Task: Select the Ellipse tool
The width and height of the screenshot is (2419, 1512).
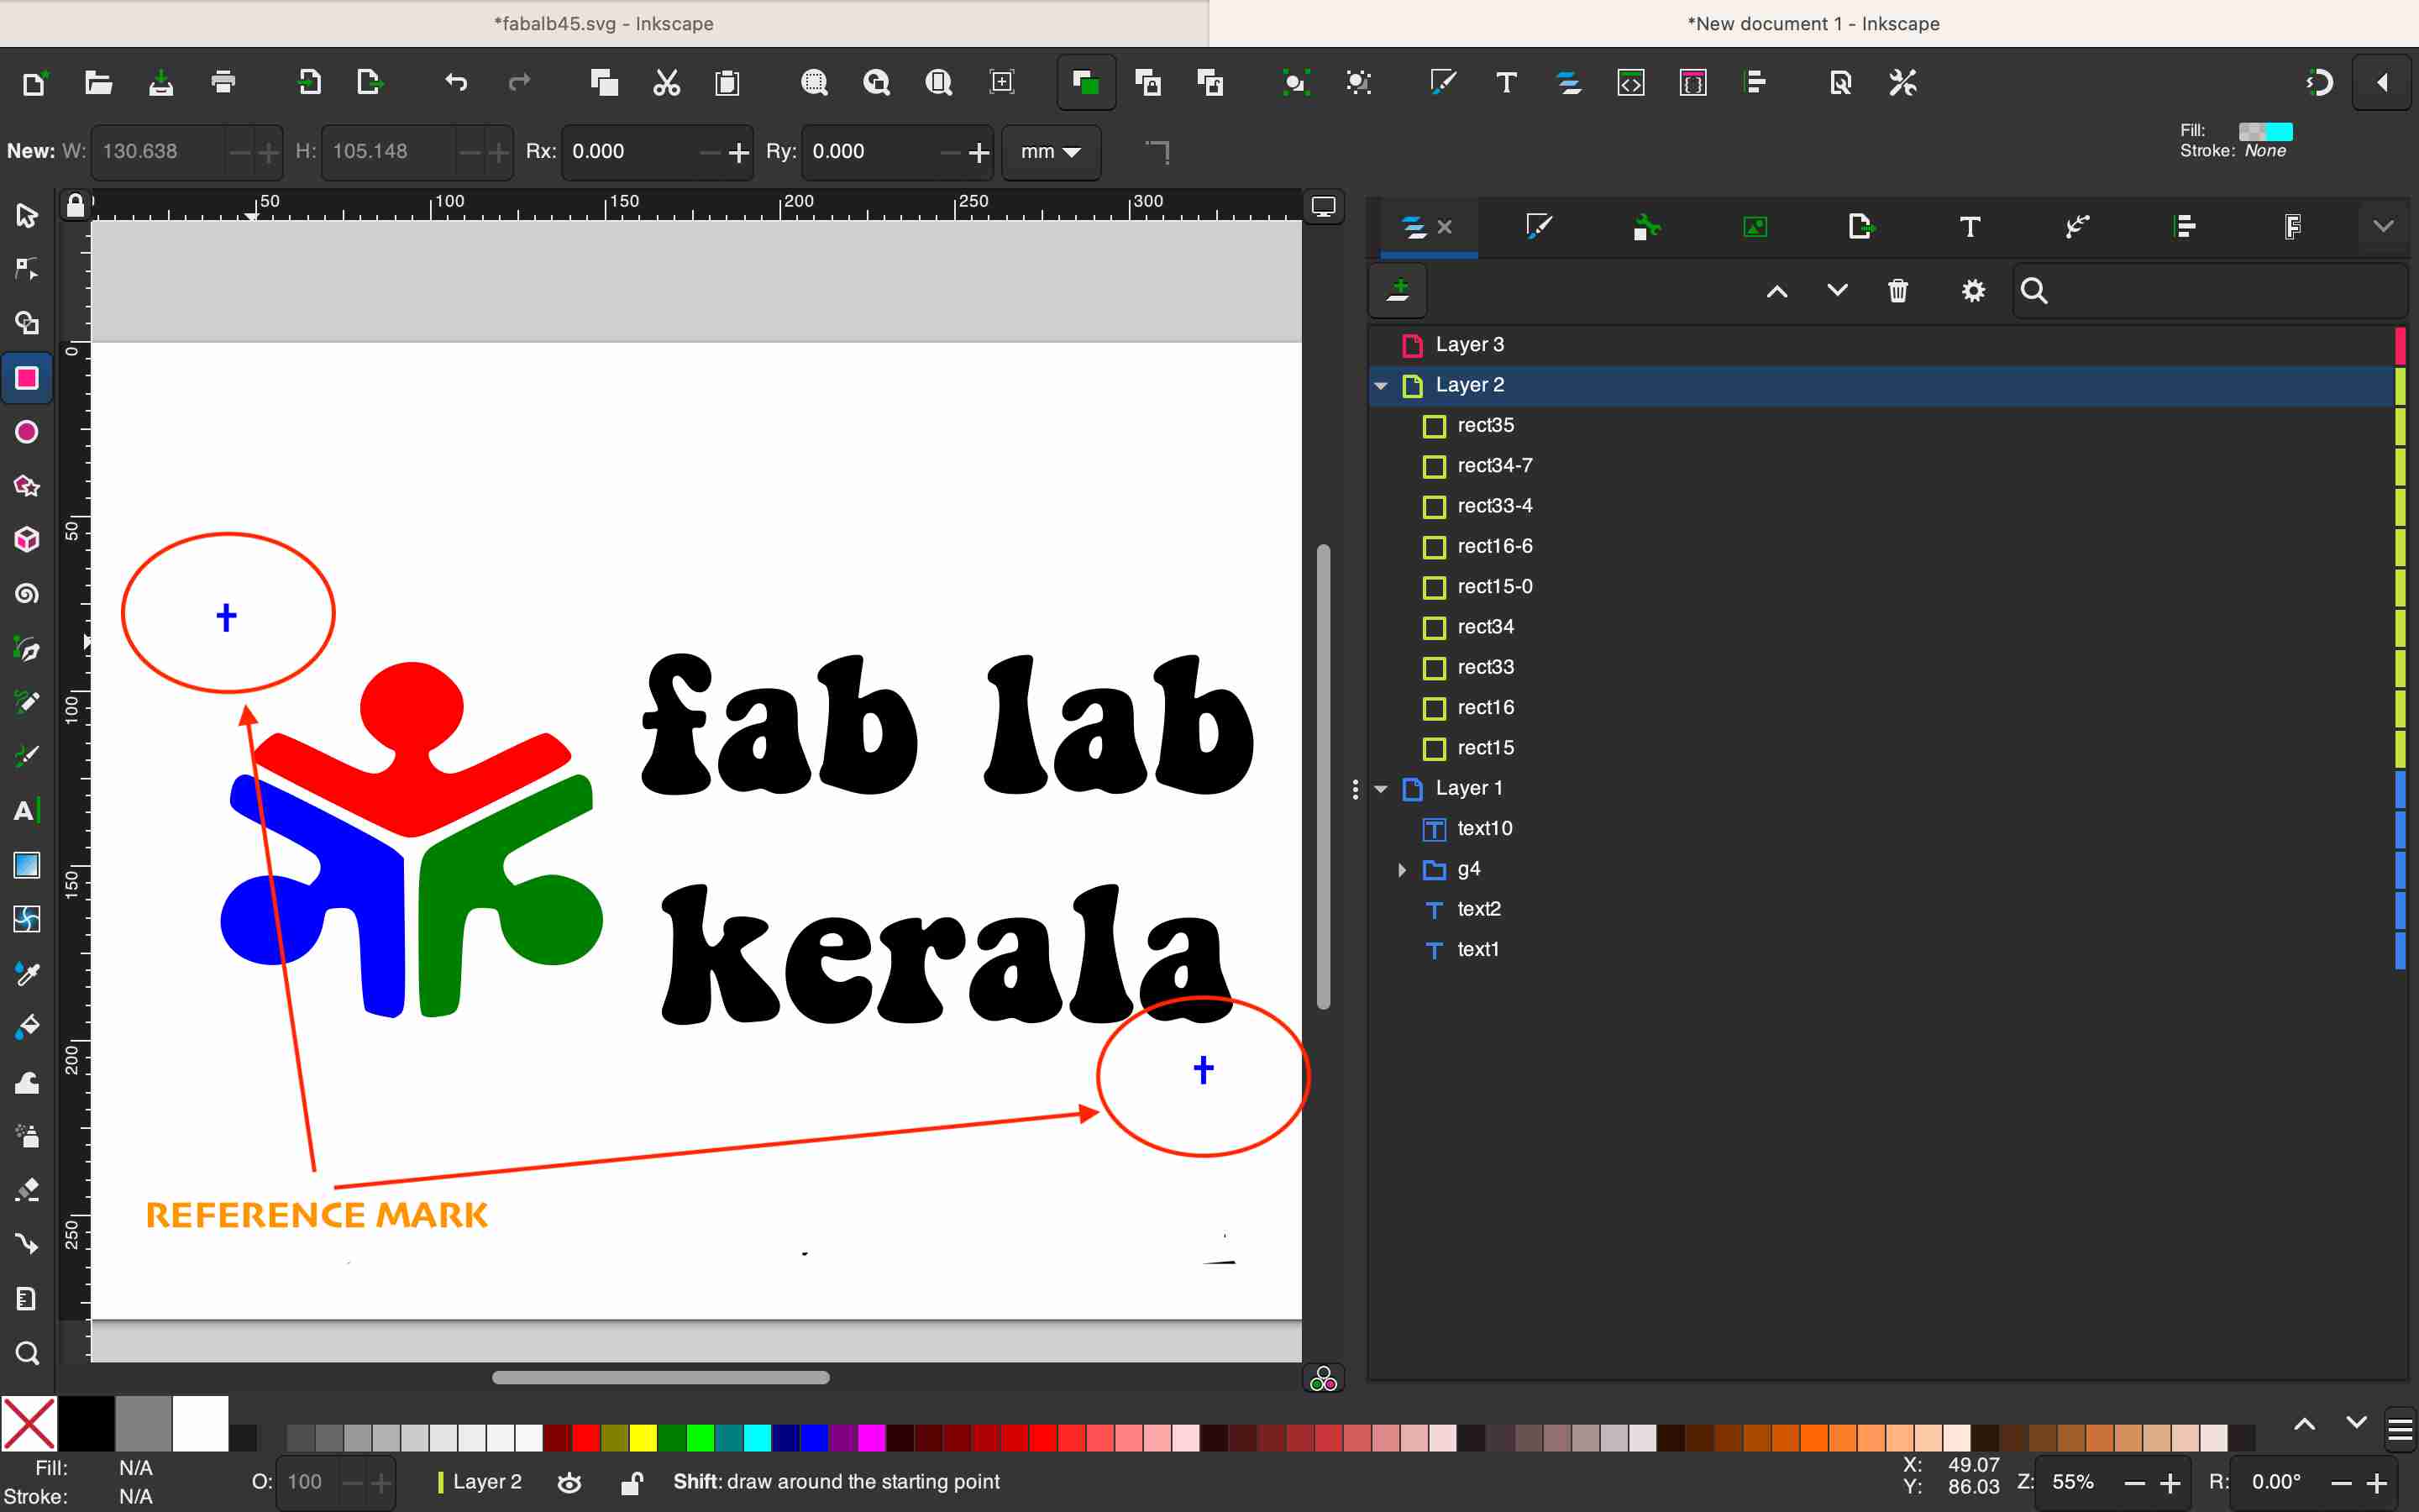Action: click(27, 432)
